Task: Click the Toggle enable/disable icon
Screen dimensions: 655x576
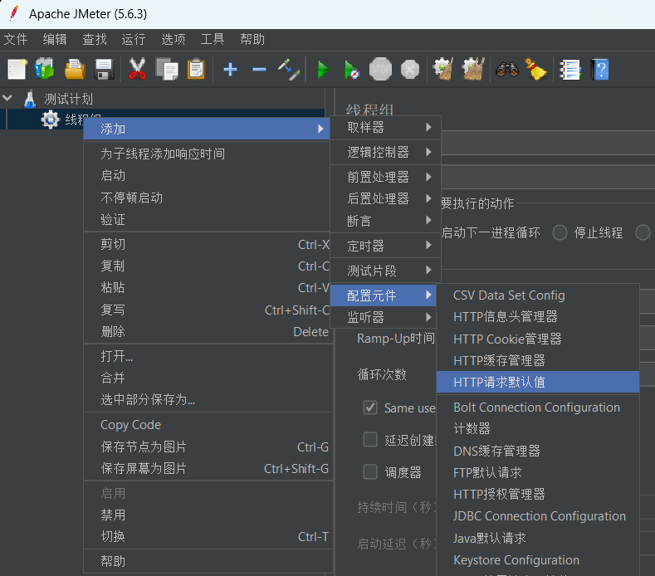Action: click(x=289, y=70)
